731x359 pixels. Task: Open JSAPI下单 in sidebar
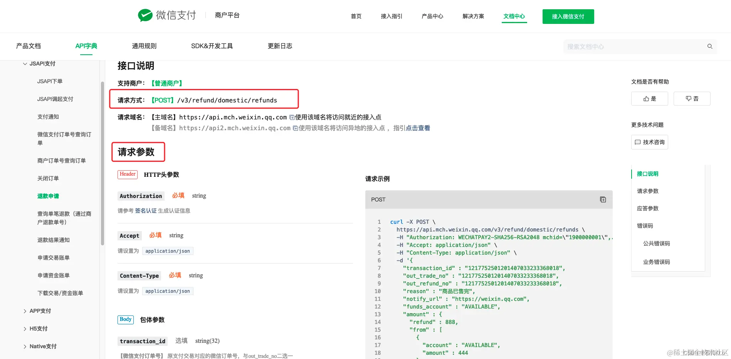(50, 81)
